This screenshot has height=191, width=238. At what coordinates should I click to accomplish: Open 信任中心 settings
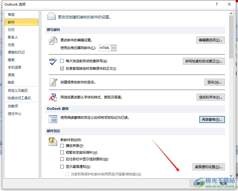tap(22, 114)
